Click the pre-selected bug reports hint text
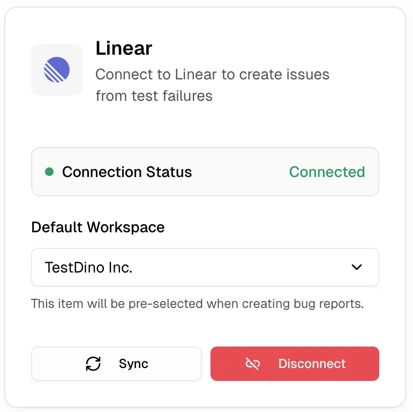This screenshot has width=413, height=412. 197,304
